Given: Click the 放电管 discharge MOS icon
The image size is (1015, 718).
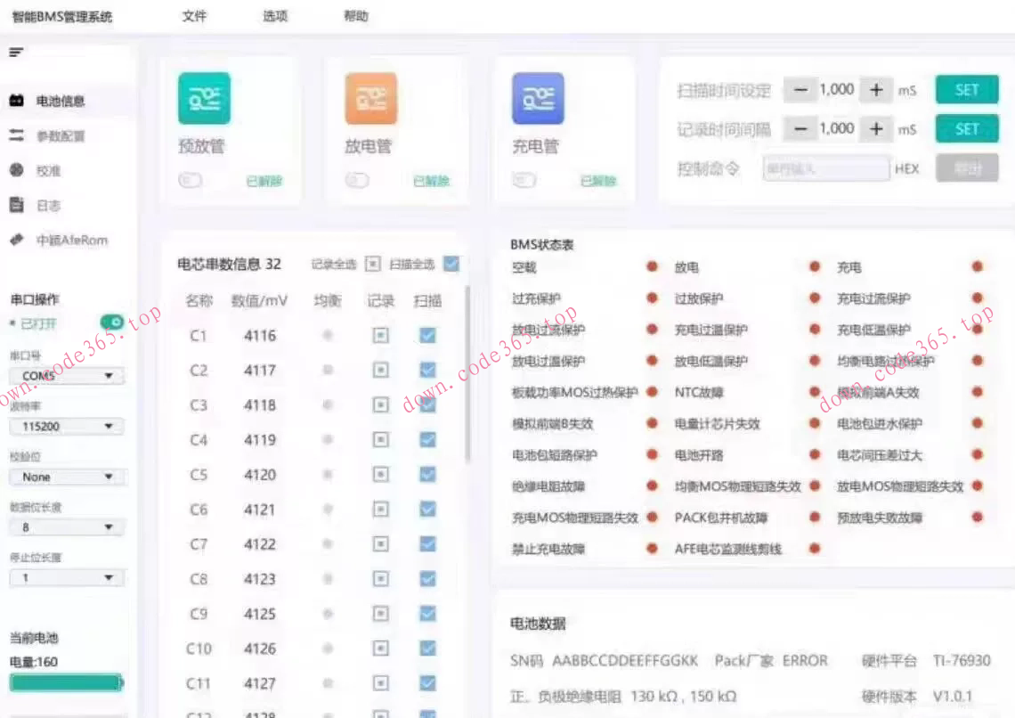Looking at the screenshot, I should pos(370,98).
